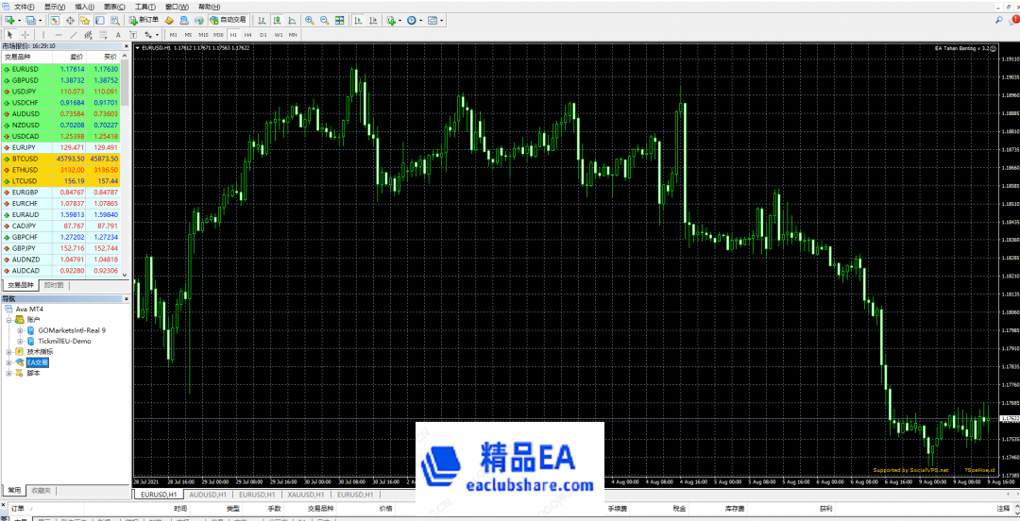Toggle chart auto scroll icon

[358, 20]
